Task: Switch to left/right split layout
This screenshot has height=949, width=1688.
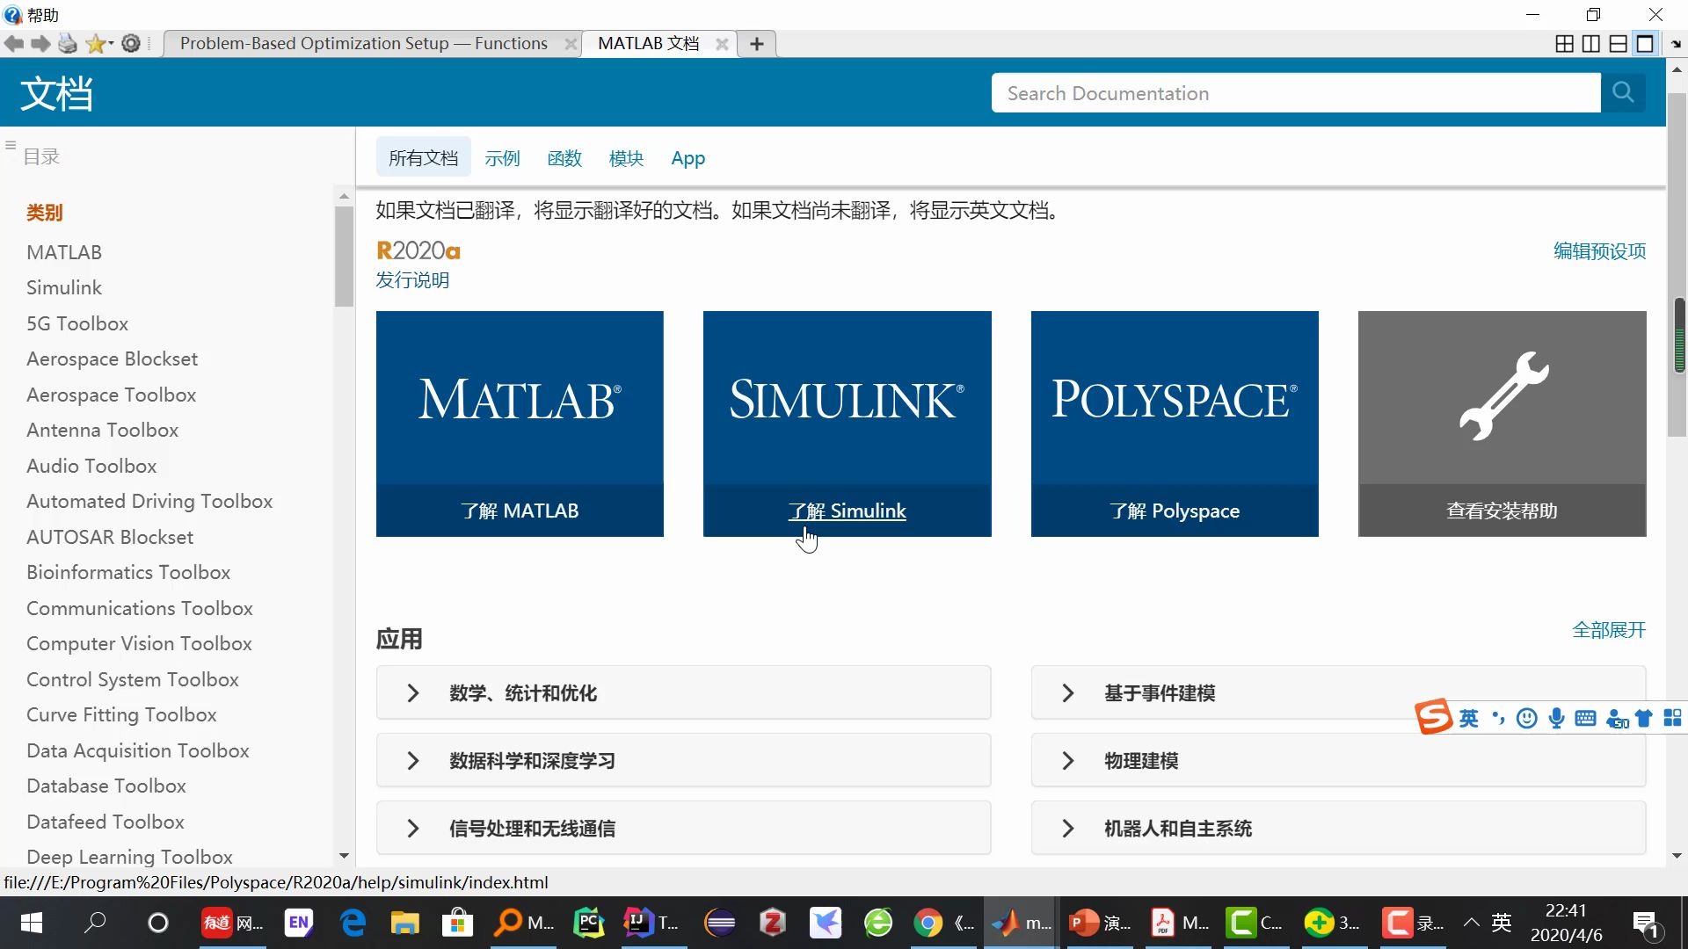Action: [x=1590, y=43]
